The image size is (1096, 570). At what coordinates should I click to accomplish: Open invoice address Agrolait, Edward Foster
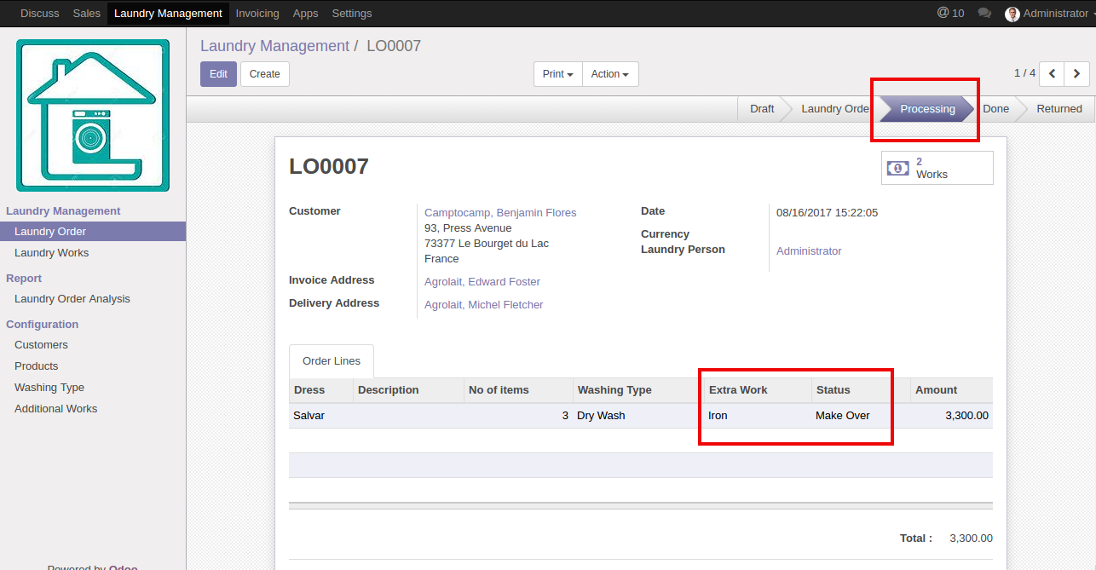(482, 282)
